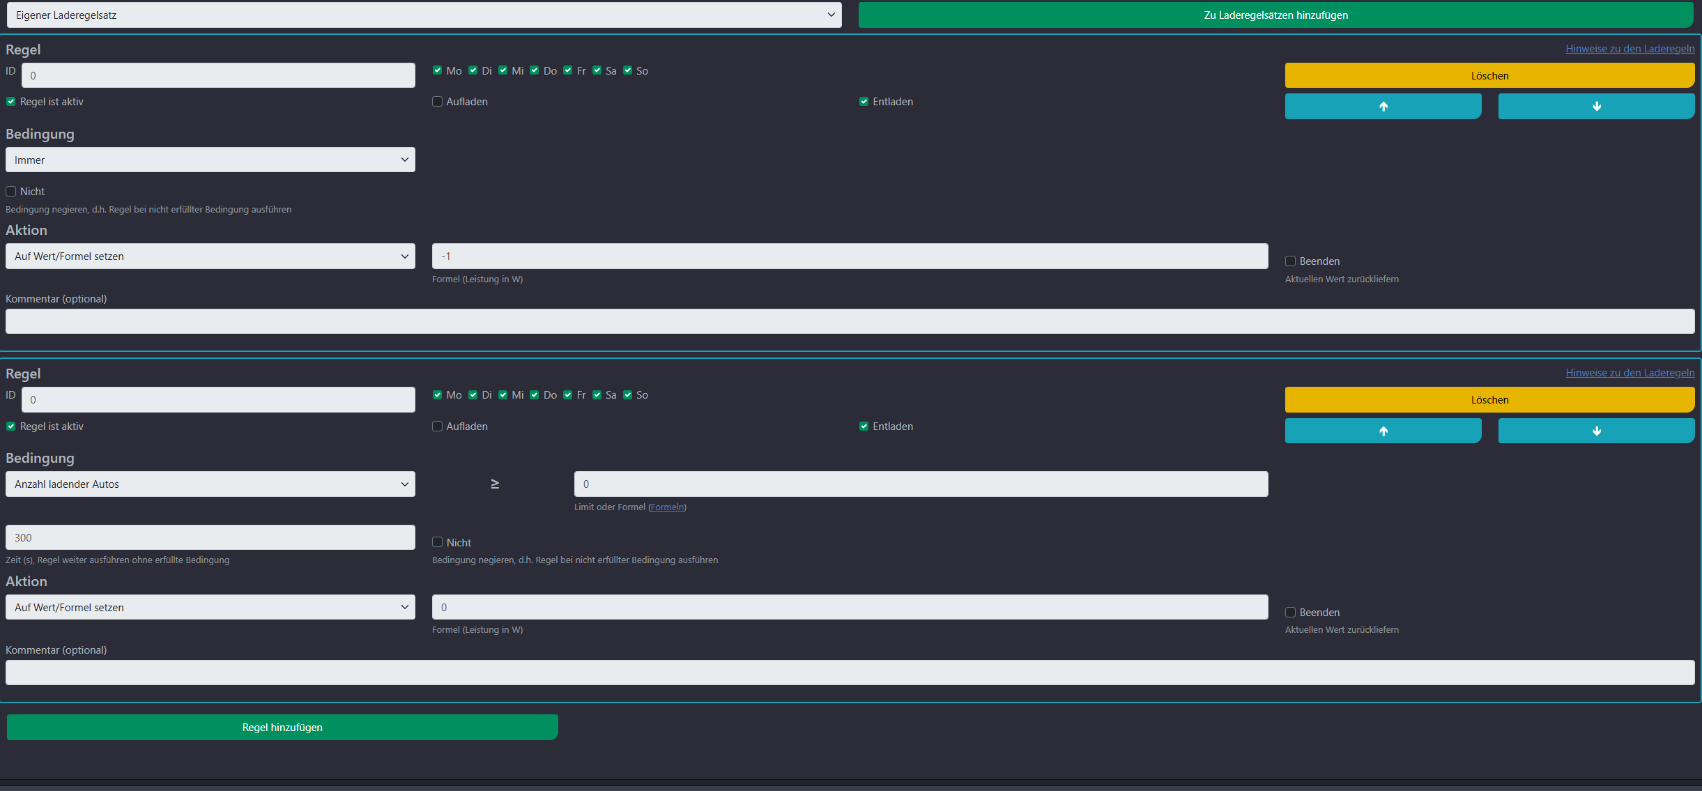Move first rule up with arrow button

[1383, 107]
